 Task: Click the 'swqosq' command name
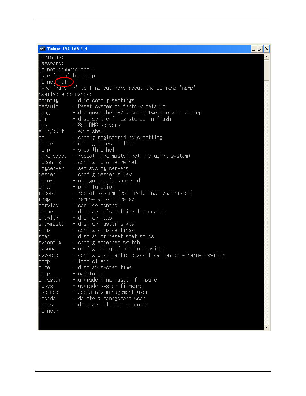(x=47, y=249)
